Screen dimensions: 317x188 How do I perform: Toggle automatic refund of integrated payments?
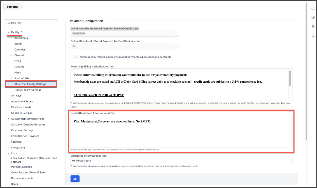coord(74,57)
